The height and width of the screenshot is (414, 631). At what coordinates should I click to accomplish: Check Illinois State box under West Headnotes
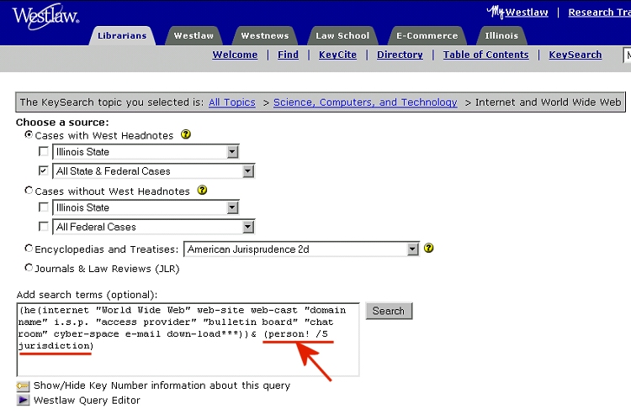(43, 151)
